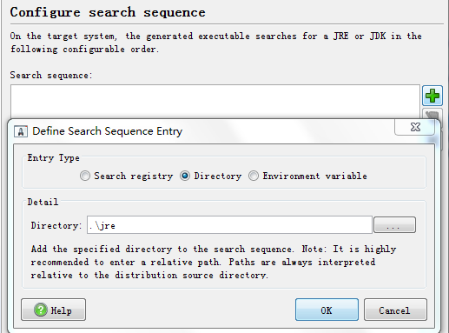Viewport: 449px width, 333px height.
Task: Click the green question mark Help icon
Action: click(41, 310)
